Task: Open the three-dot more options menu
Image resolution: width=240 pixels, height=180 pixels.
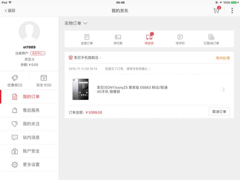Action: [232, 11]
